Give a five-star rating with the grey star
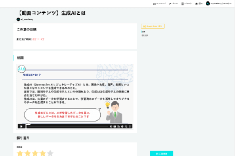Viewport: 235px width, 156px height. pos(50,153)
